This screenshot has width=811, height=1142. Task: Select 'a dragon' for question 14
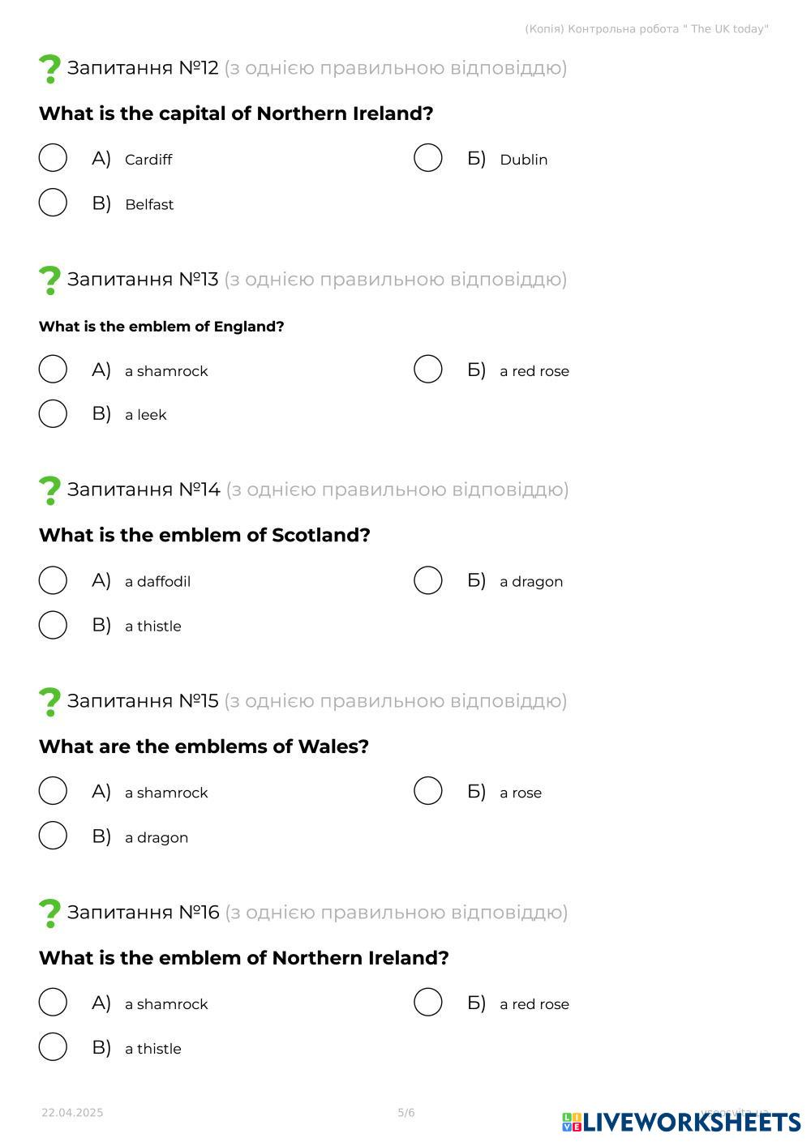(x=428, y=580)
